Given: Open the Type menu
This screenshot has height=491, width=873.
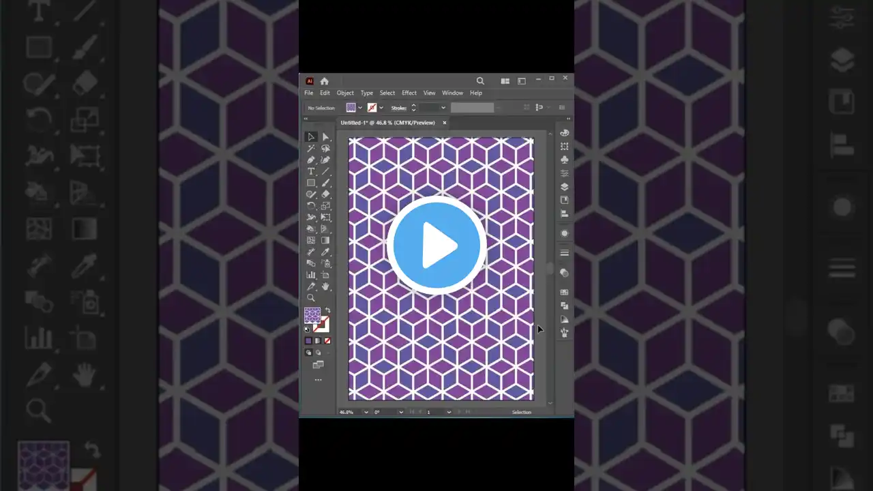Looking at the screenshot, I should pyautogui.click(x=367, y=93).
